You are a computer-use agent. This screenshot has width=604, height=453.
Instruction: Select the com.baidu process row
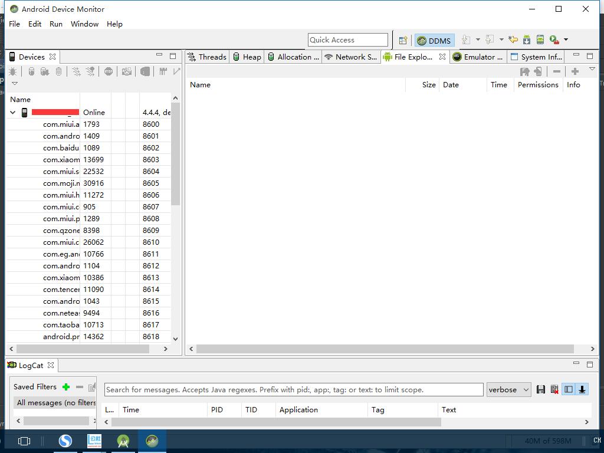(88, 148)
